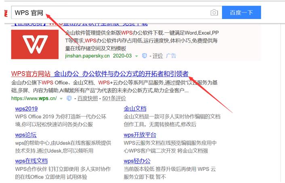Click the text 当前版本较低 推荐升级后再使用 WPS 云

tap(170, 169)
